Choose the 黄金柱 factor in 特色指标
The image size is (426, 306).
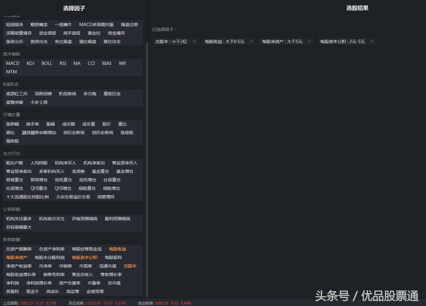[94, 33]
